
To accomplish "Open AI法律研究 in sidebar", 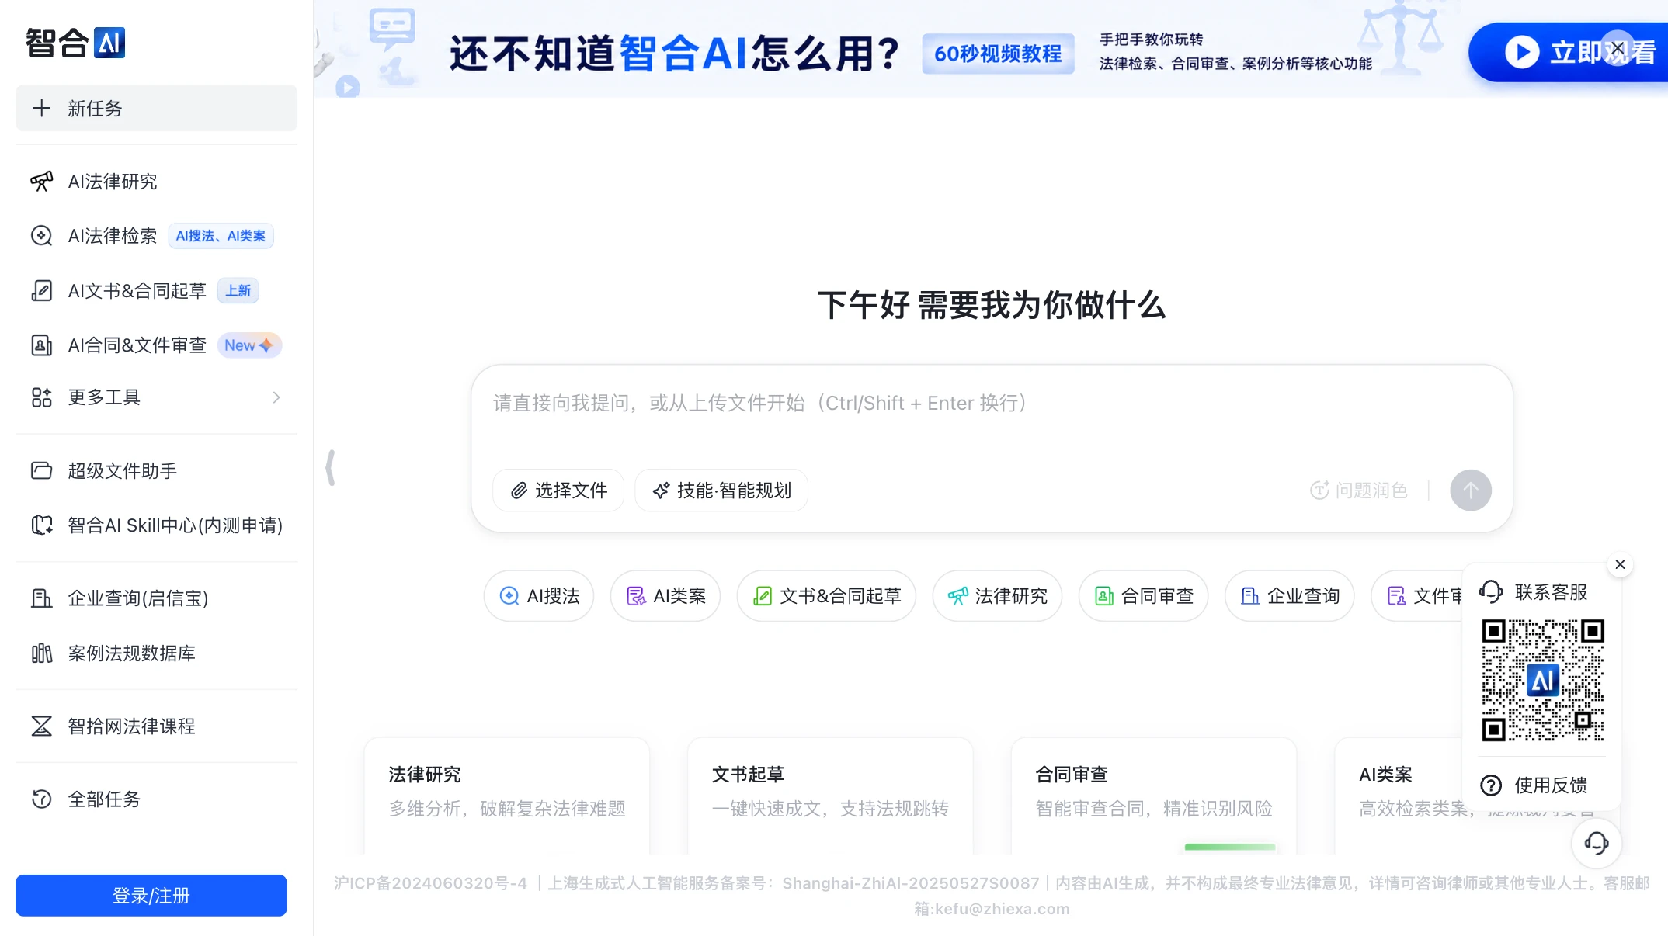I will [156, 182].
